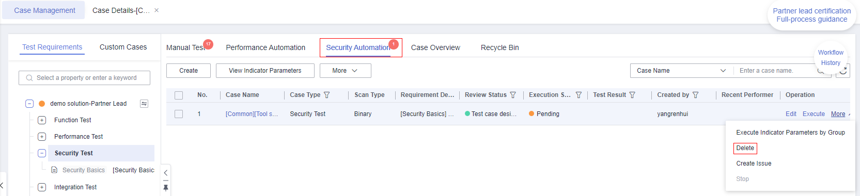Open the More dropdown button in toolbar
This screenshot has height=196, width=860.
click(345, 71)
